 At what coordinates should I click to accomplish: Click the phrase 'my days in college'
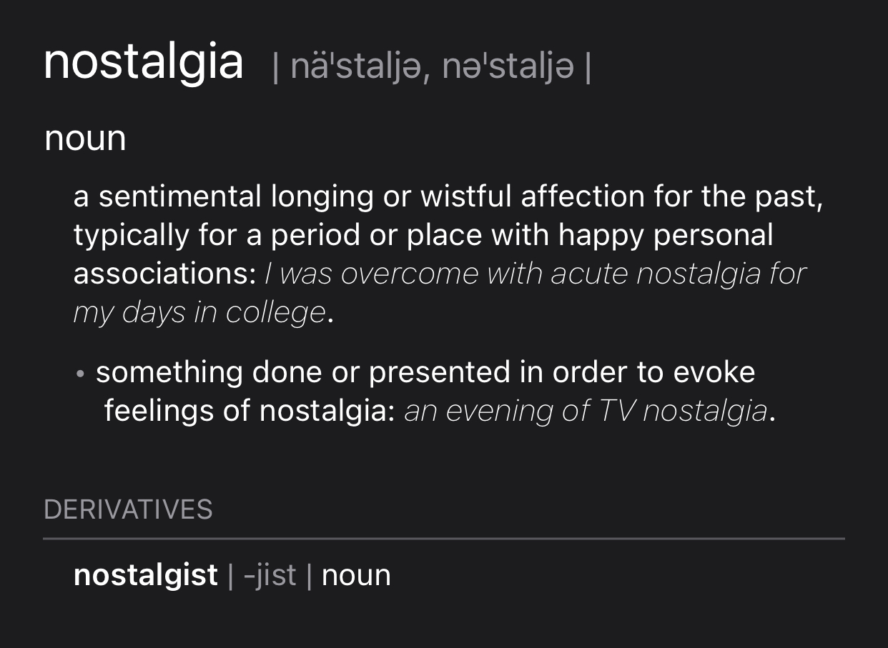(x=199, y=313)
